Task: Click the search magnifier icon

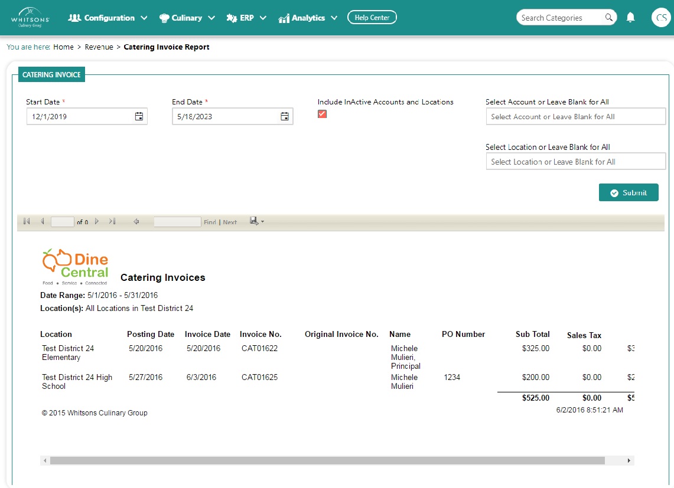Action: (609, 18)
